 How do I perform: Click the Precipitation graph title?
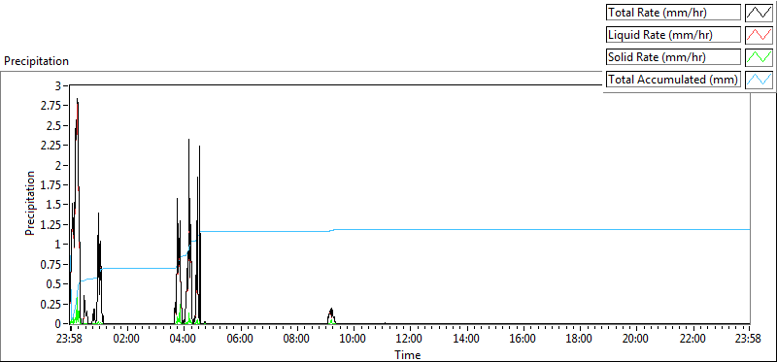point(36,61)
